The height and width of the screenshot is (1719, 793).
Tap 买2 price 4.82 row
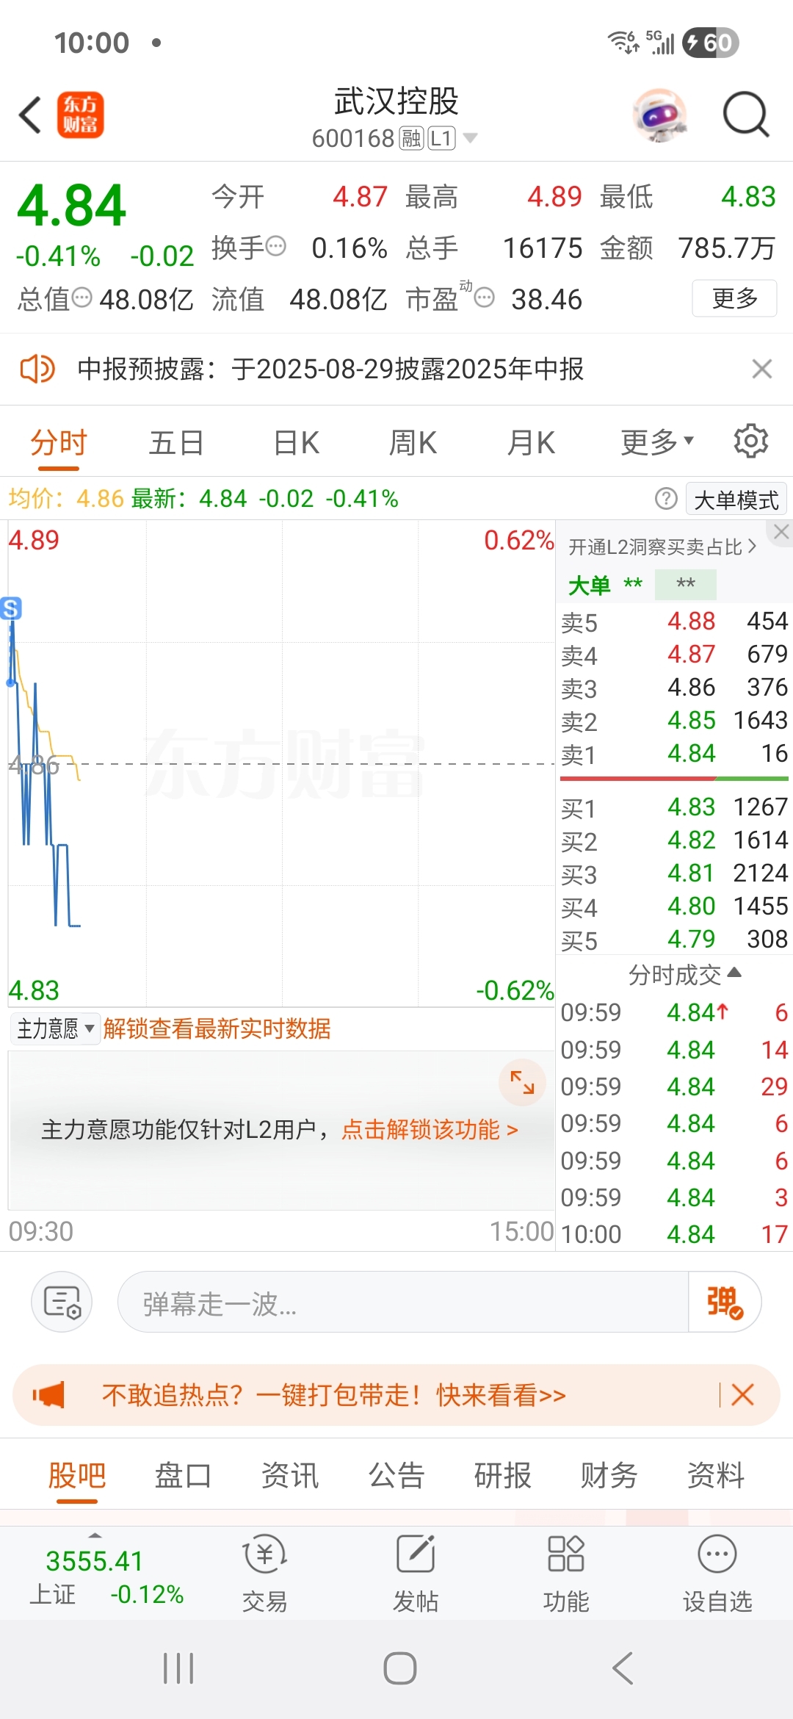click(x=674, y=840)
